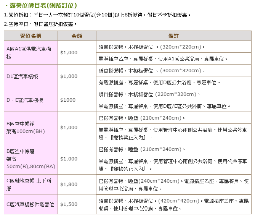Screen dimensions: 255x217
Task: Select the C區汽車棧板供電營位 cell
Action: [31, 204]
